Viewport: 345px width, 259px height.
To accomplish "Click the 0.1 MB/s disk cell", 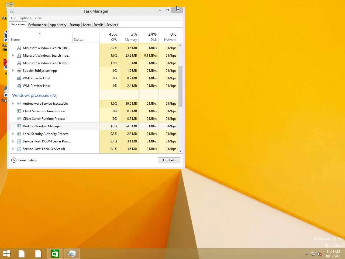I will [149, 56].
